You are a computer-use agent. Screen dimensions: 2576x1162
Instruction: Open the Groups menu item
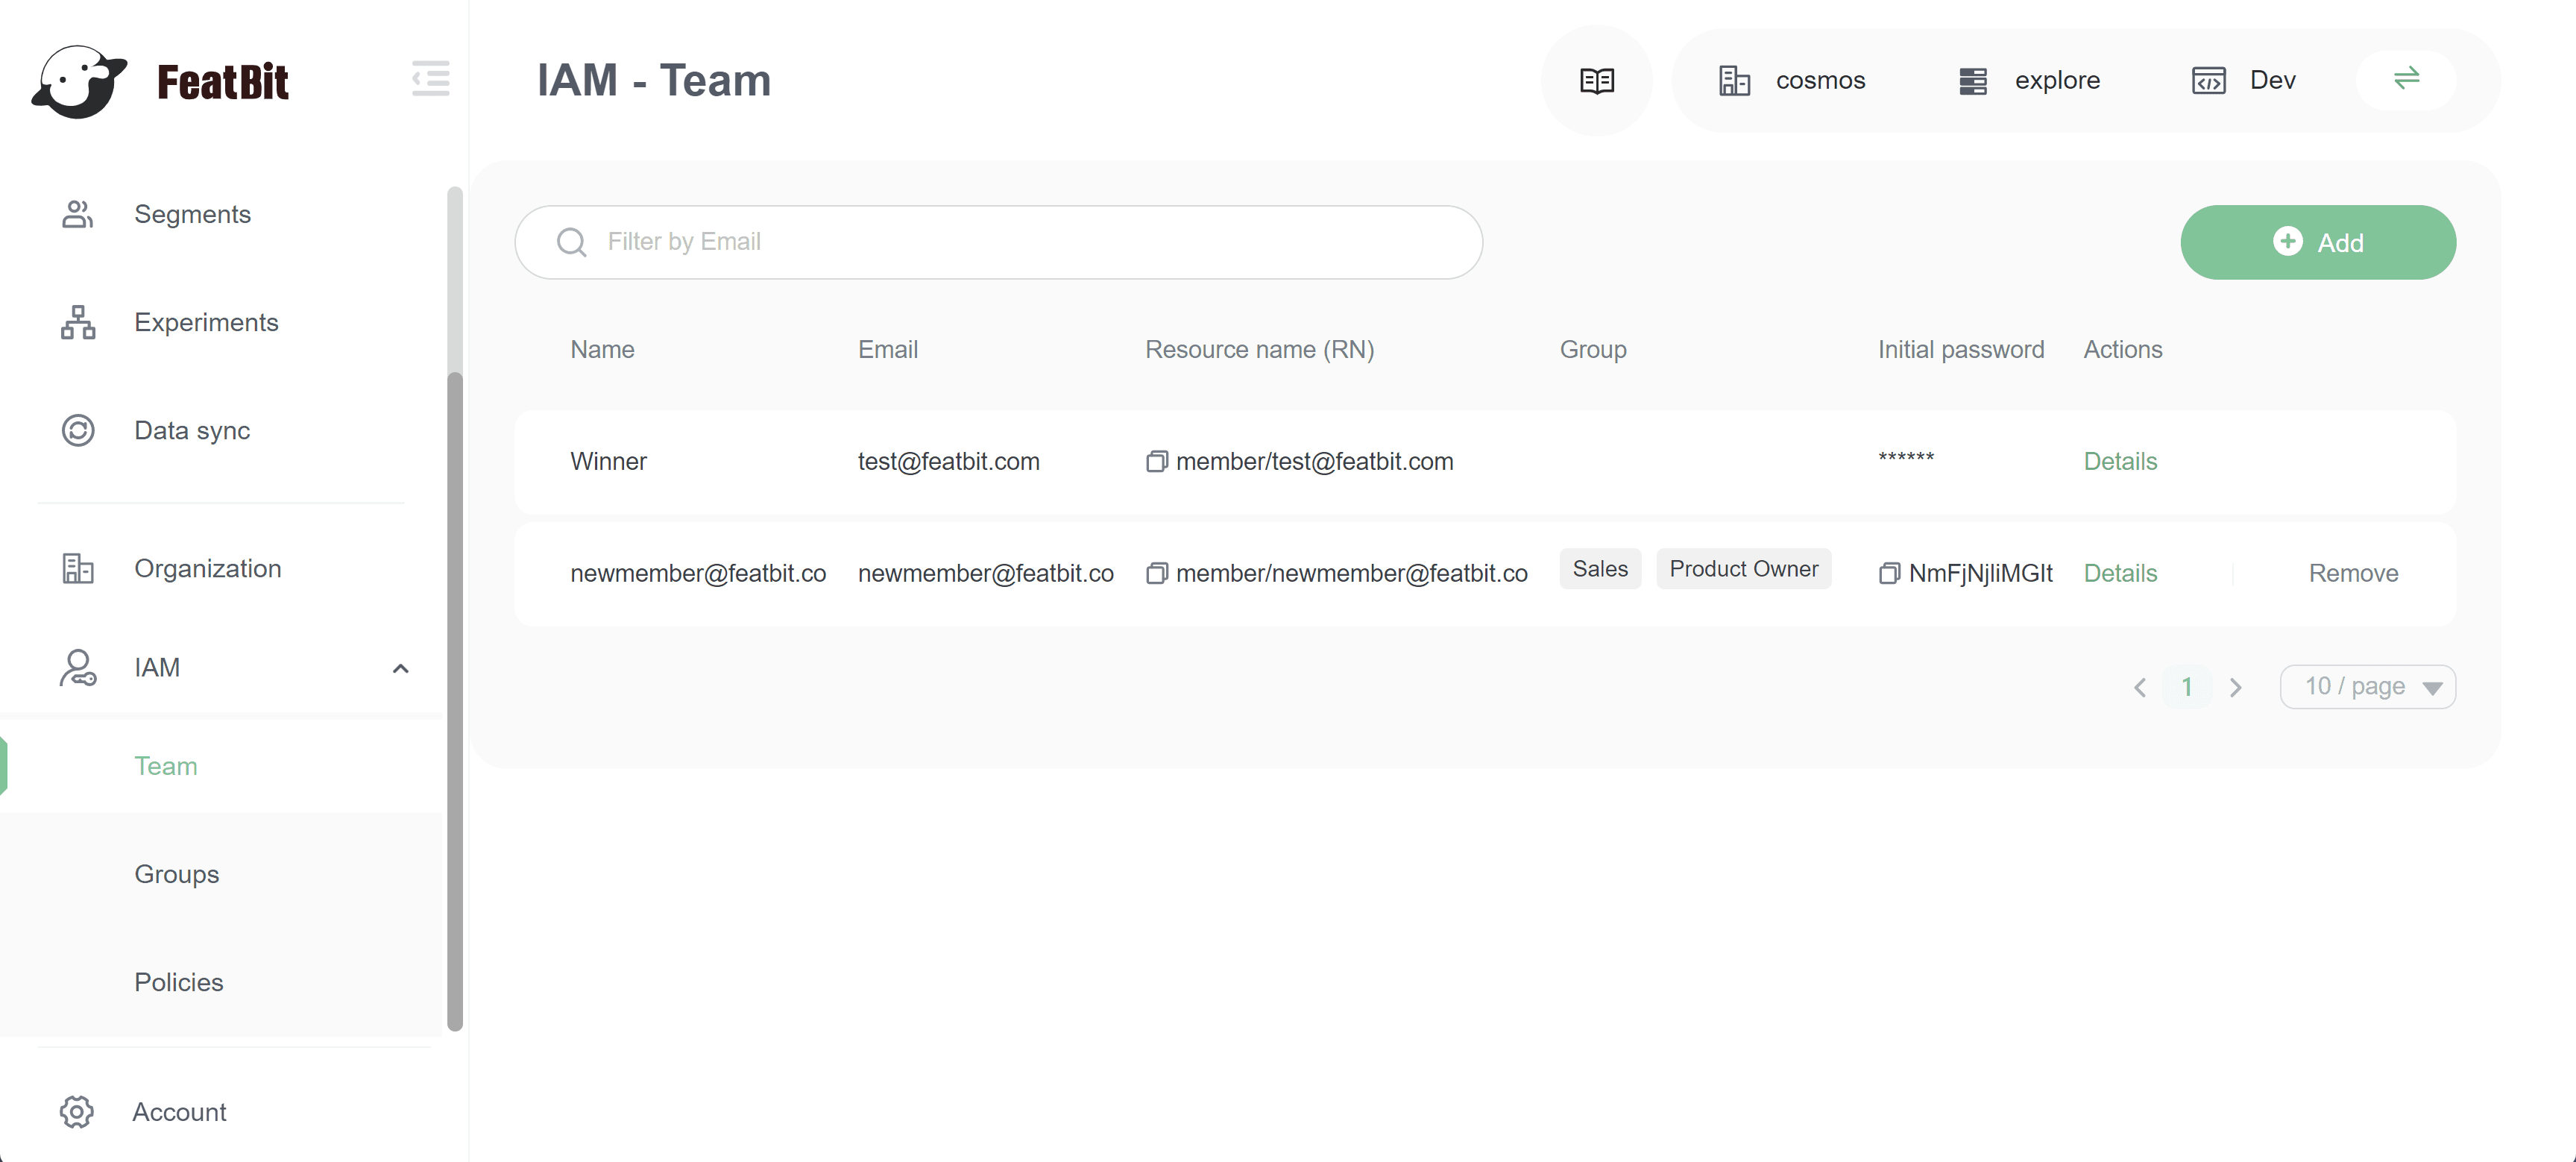(x=177, y=874)
